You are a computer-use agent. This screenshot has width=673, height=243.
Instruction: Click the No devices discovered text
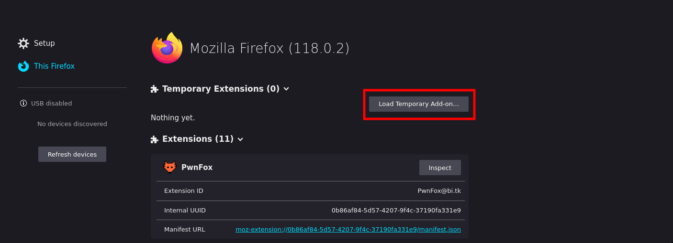(x=72, y=124)
